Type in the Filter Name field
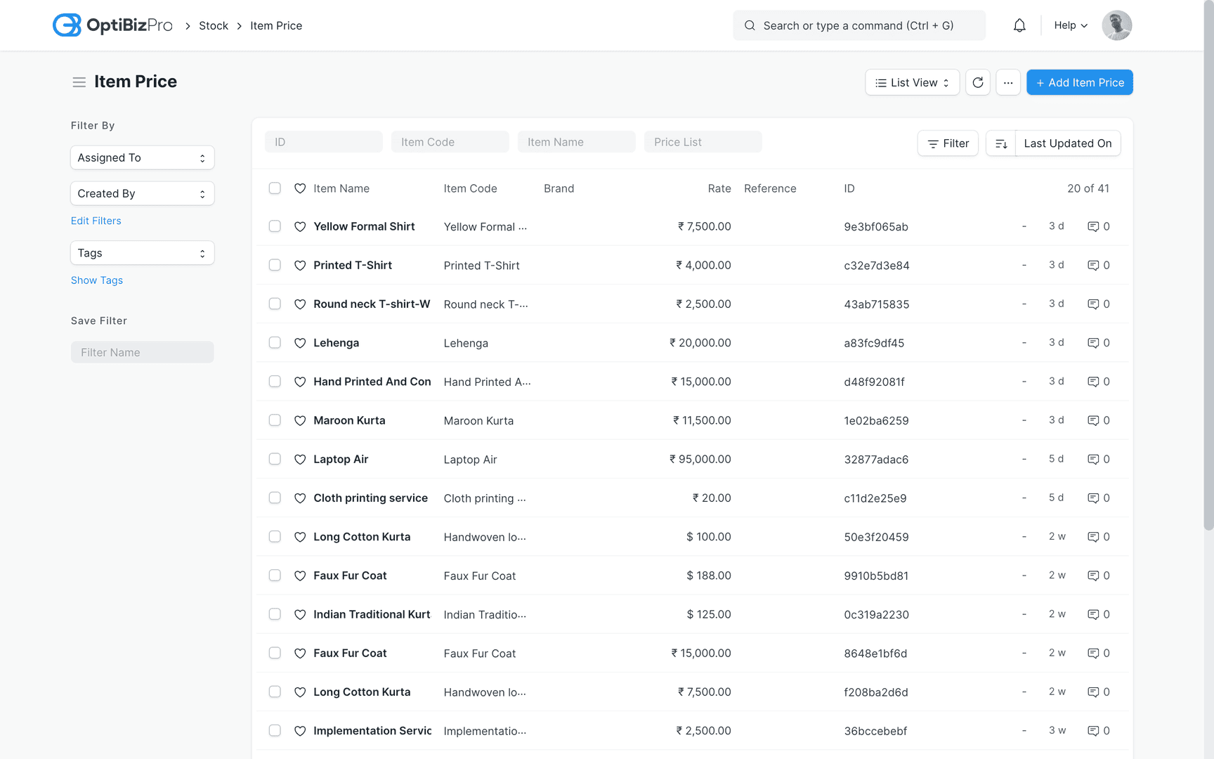The height and width of the screenshot is (759, 1214). click(x=142, y=352)
